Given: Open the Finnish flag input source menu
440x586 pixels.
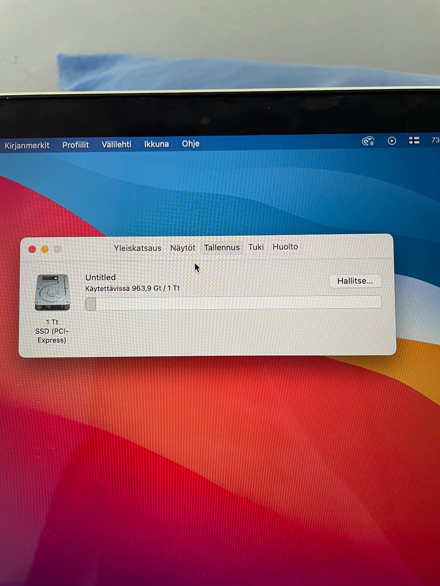Looking at the screenshot, I should pos(414,141).
